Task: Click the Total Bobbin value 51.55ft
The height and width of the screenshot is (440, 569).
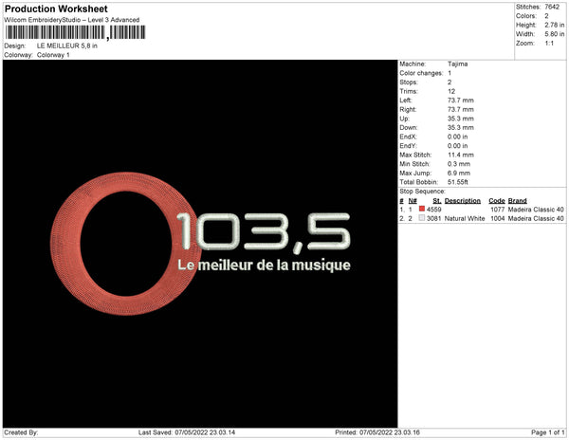Action: pyautogui.click(x=458, y=182)
